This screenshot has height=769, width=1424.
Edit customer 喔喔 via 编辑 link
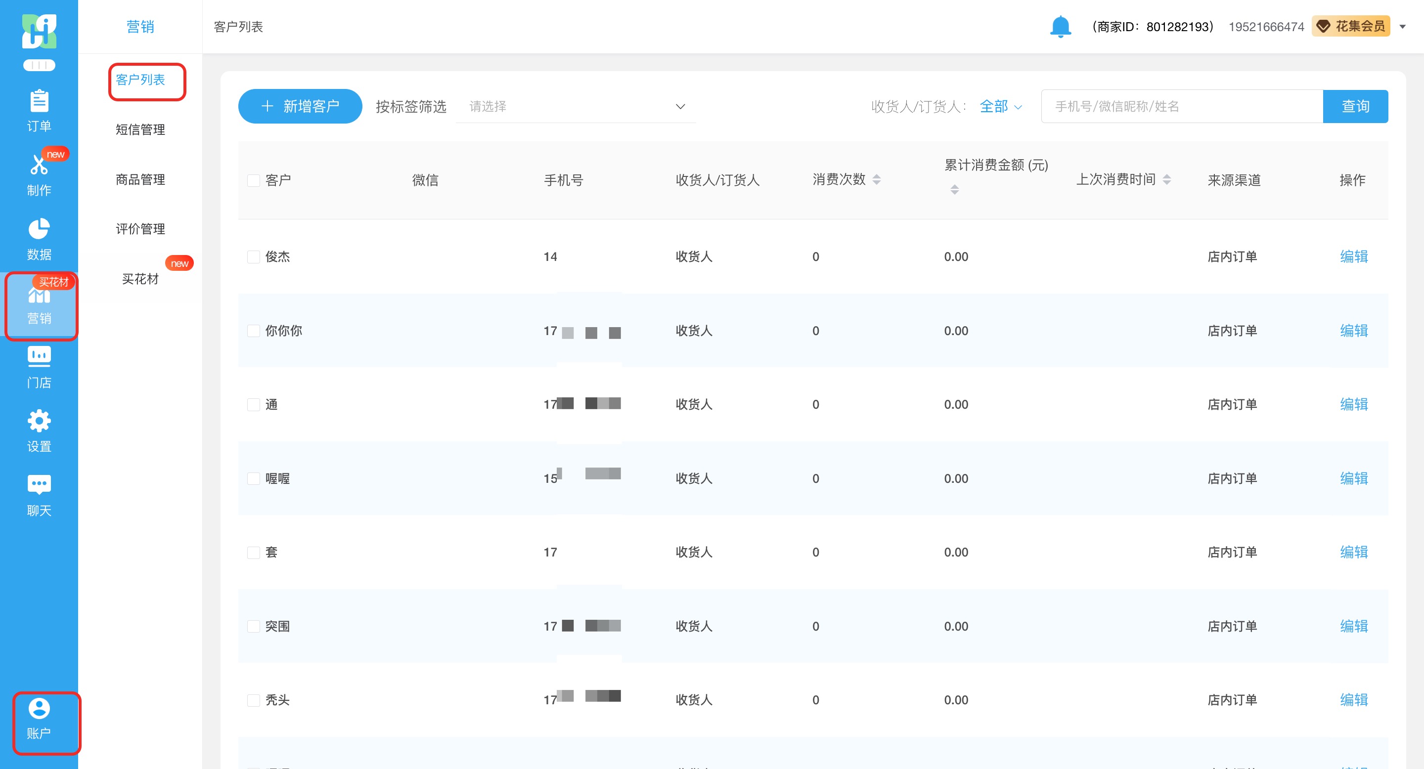click(1354, 478)
